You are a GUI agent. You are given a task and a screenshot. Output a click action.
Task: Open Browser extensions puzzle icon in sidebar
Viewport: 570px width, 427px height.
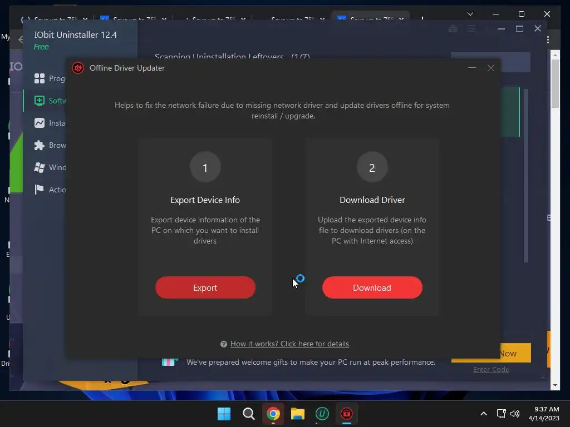click(x=40, y=145)
